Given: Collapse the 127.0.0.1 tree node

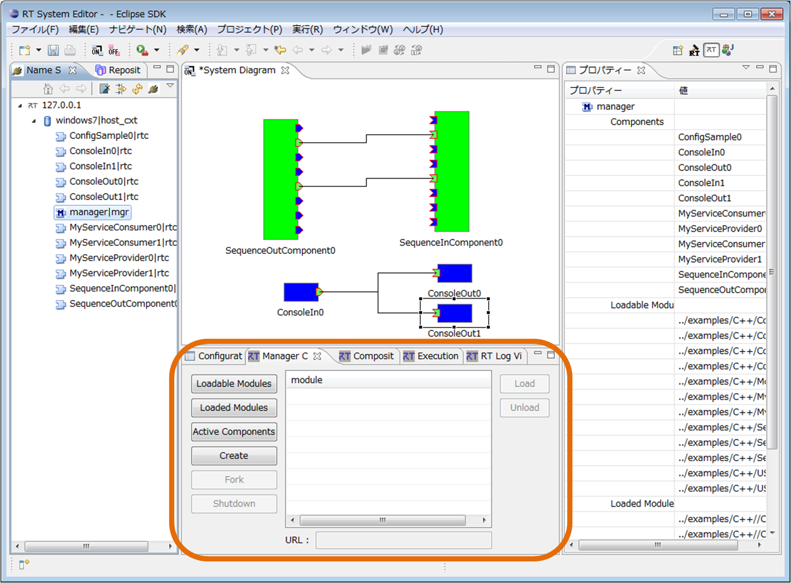Looking at the screenshot, I should pos(21,105).
